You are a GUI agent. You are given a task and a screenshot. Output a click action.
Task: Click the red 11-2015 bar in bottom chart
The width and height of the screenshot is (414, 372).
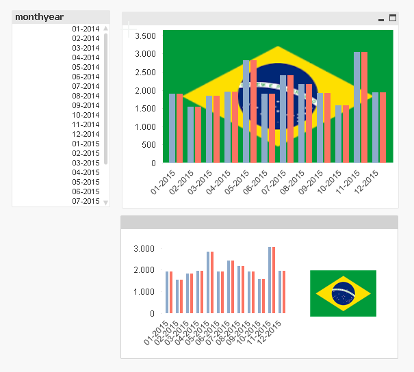pos(274,280)
